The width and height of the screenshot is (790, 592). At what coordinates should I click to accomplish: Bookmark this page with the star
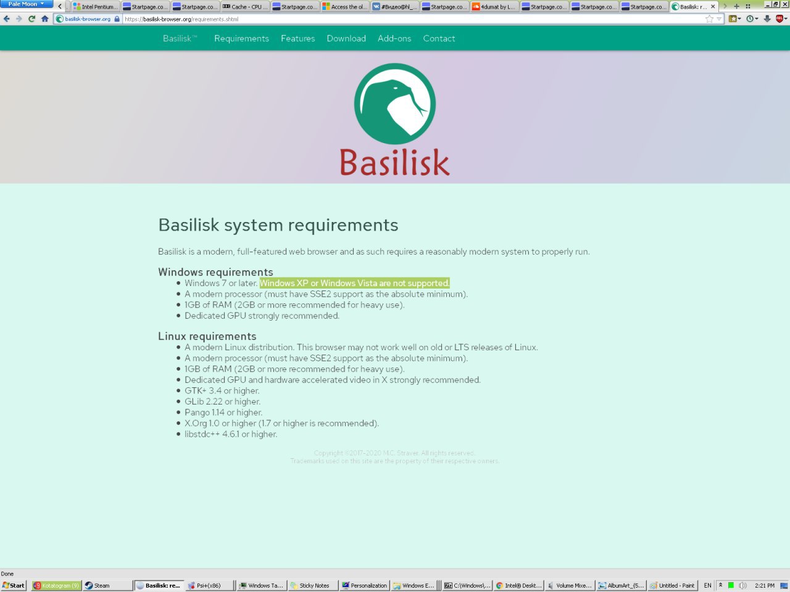point(709,19)
